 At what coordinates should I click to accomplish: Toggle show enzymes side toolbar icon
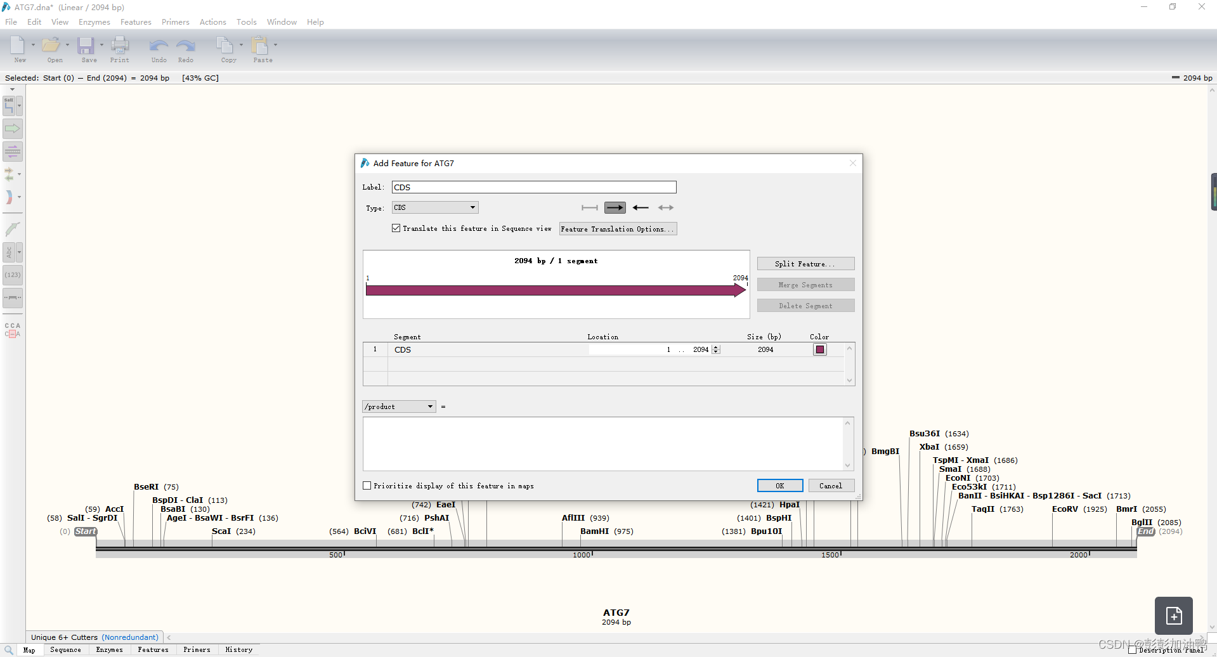[x=9, y=106]
